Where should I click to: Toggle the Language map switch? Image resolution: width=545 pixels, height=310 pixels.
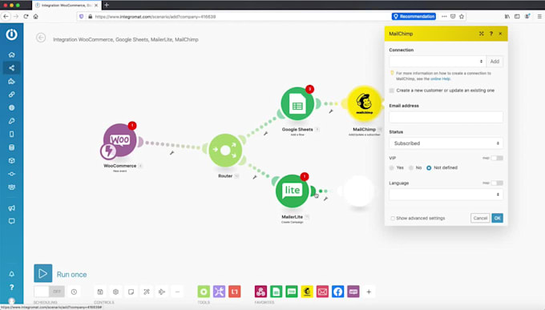coord(497,183)
